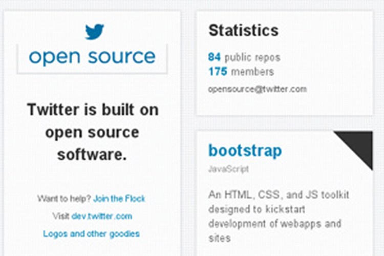Open the Join the Flock link
The width and height of the screenshot is (384, 256).
119,199
